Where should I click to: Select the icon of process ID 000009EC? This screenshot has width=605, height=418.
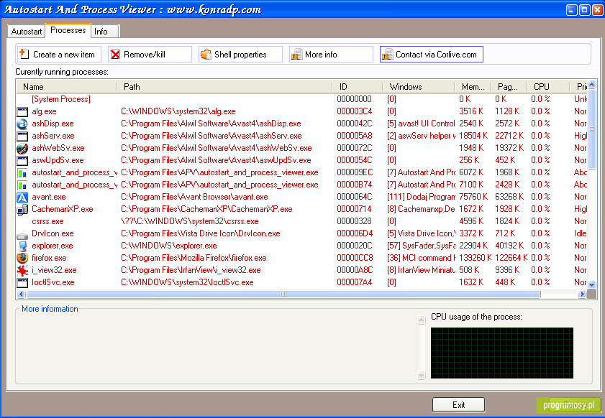click(x=22, y=172)
